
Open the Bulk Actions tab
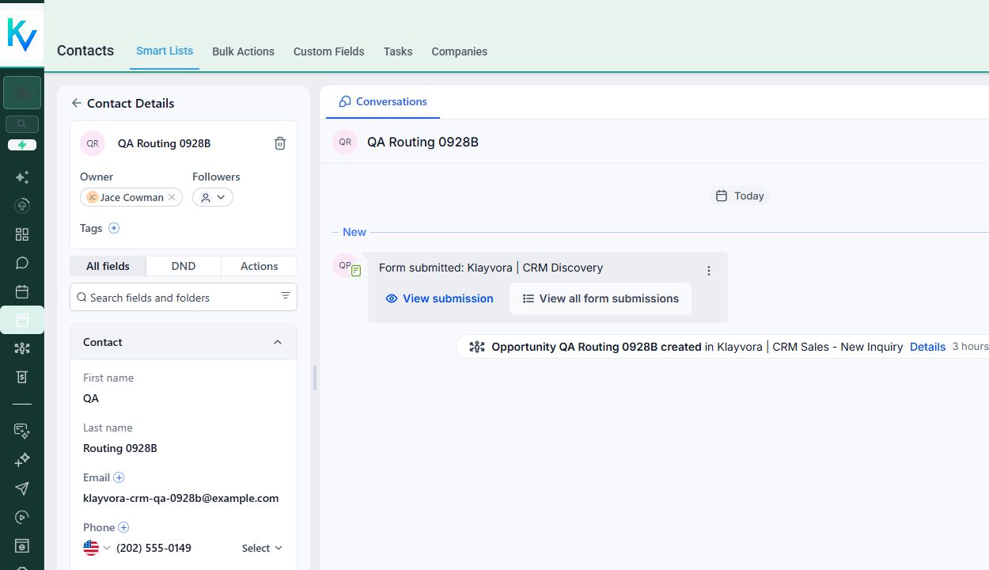click(243, 51)
